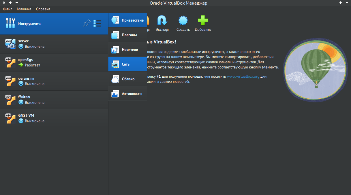This screenshot has width=351, height=195.
Task: Click the server VM's Windows 2016 icon
Action: 10,44
